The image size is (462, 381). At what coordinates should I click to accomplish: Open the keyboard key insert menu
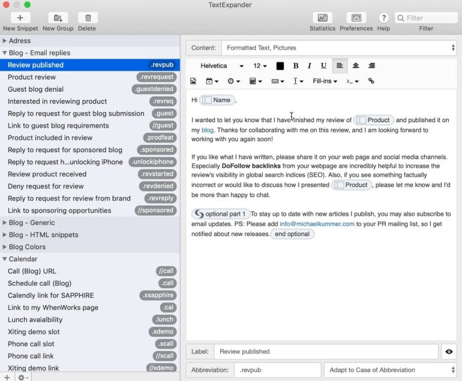[278, 81]
